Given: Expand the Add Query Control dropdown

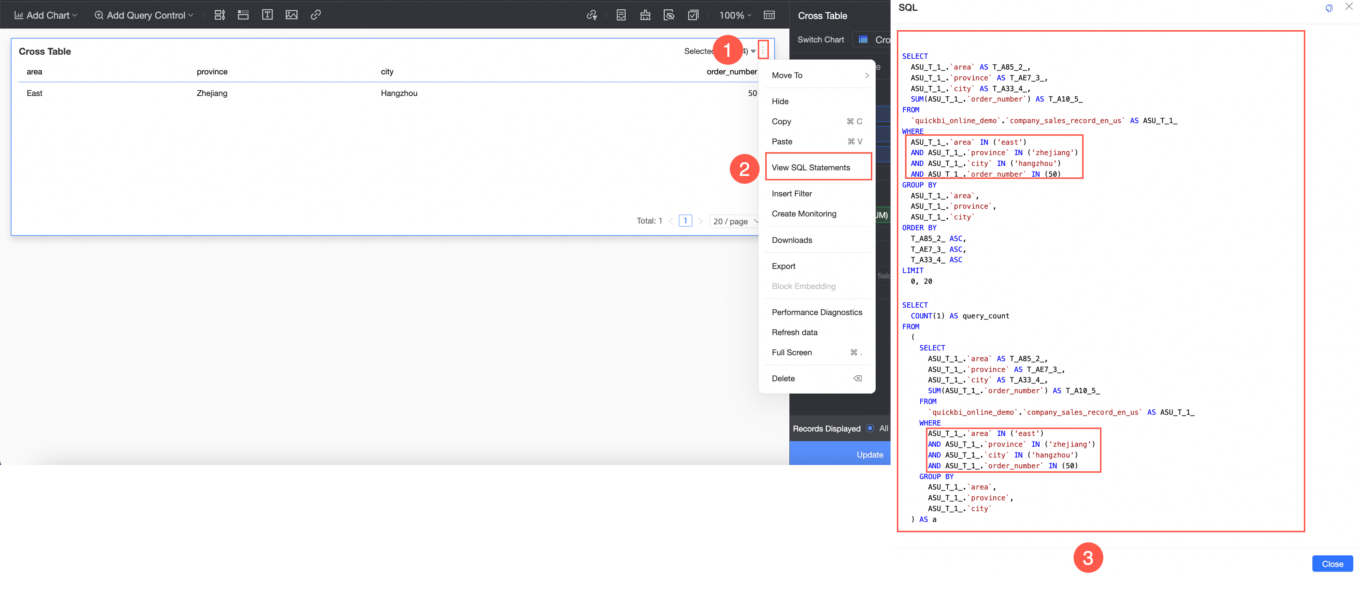Looking at the screenshot, I should (144, 15).
